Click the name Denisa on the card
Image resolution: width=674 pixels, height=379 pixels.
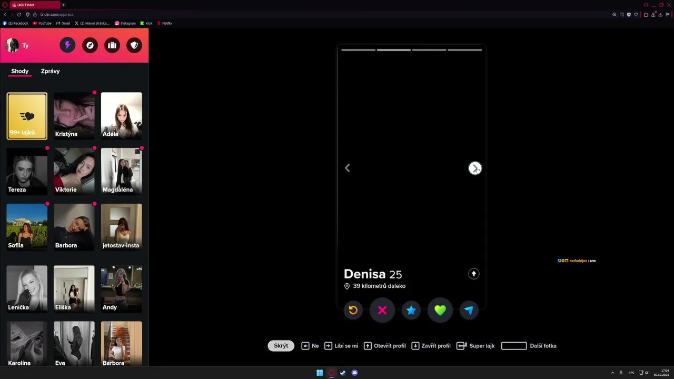tap(365, 274)
